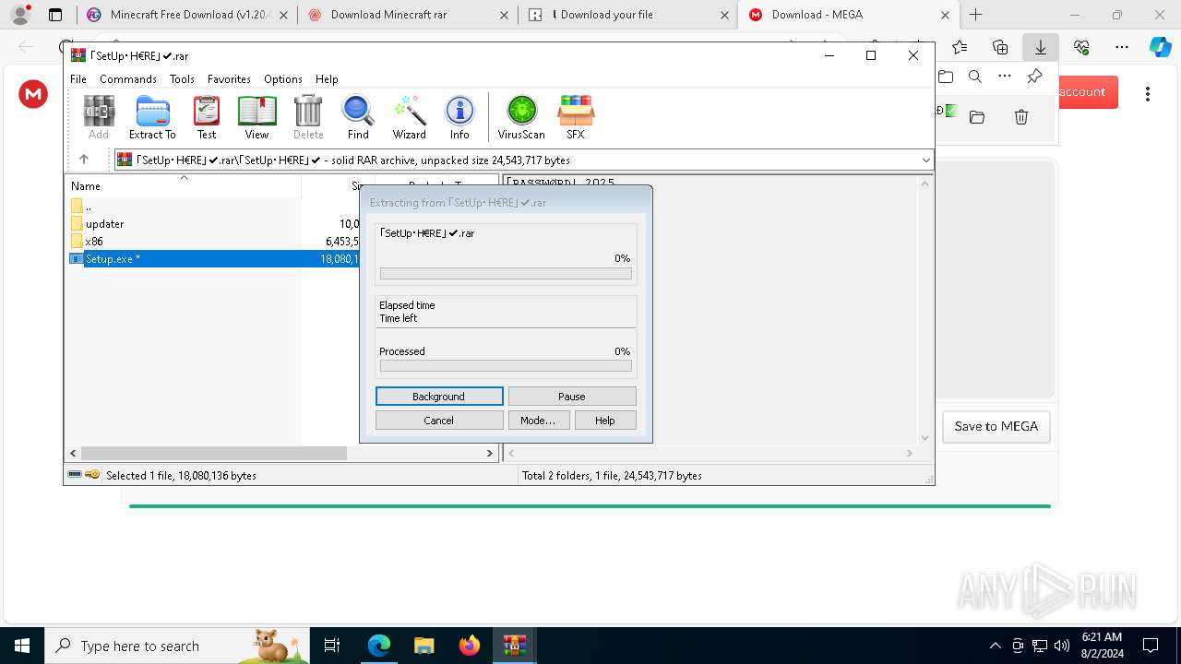1181x664 pixels.
Task: Click the key password icon in status bar
Action: pyautogui.click(x=92, y=475)
